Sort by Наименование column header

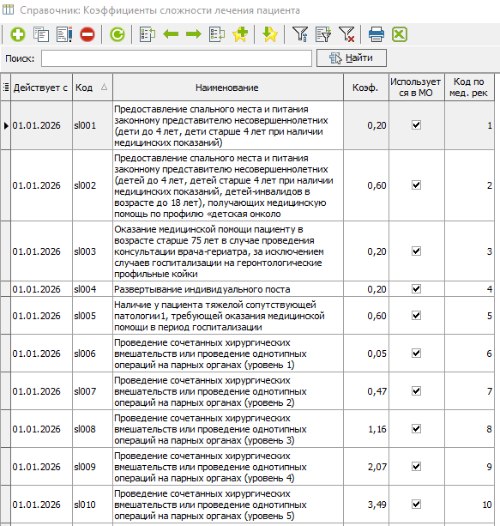click(x=228, y=88)
